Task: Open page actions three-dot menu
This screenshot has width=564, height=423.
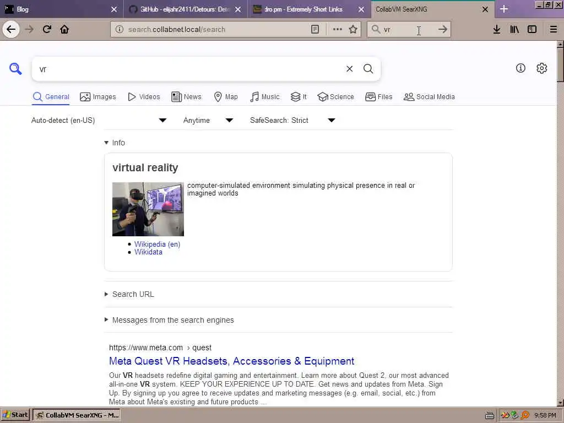Action: (338, 29)
